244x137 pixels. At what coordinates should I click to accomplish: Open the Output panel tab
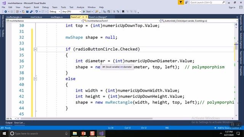tap(9, 123)
